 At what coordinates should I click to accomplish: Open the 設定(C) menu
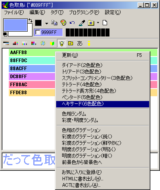(x=113, y=12)
